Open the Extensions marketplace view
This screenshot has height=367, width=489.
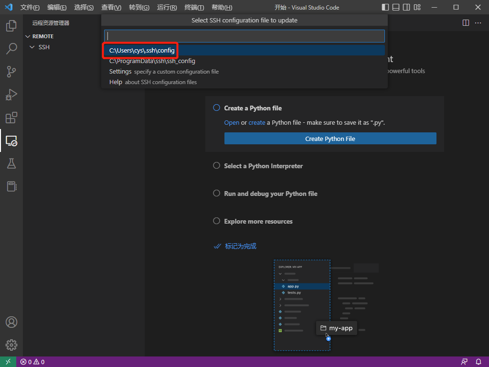point(11,117)
